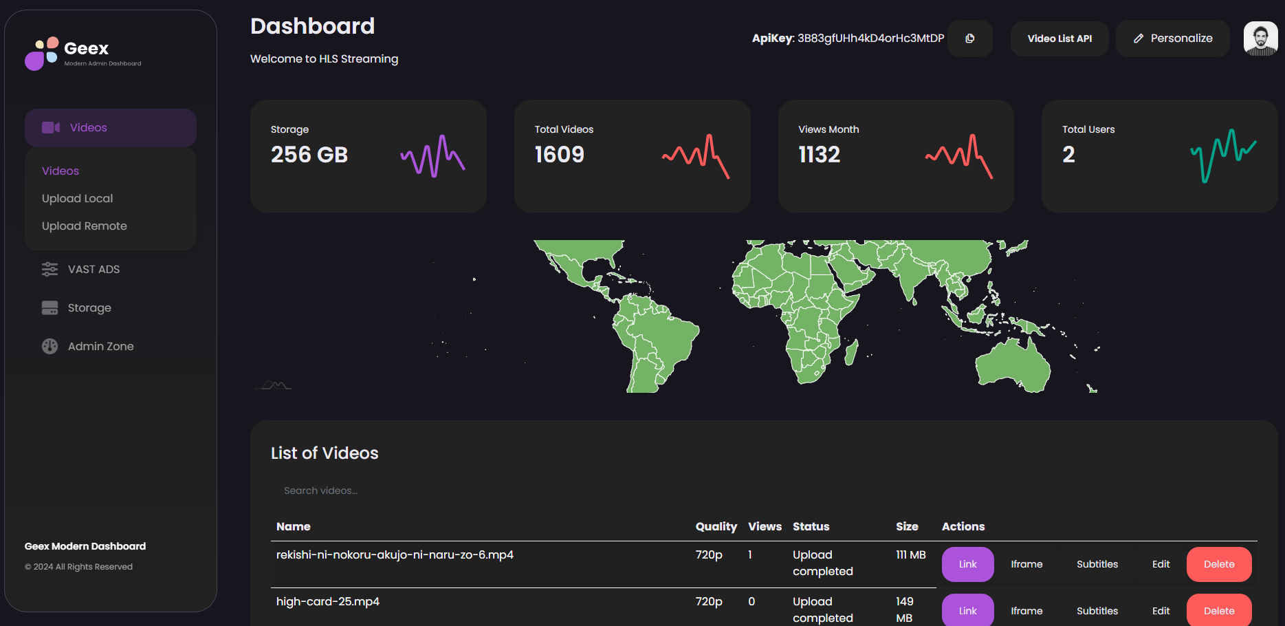The height and width of the screenshot is (626, 1285).
Task: Delete the rekishi-ni-nokoru video
Action: pos(1219,564)
